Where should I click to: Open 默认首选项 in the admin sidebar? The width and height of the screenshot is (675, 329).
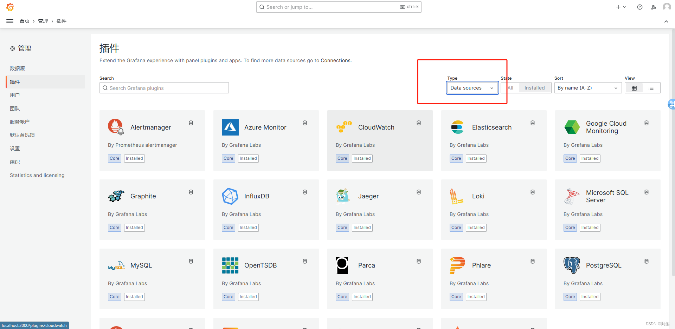coord(22,135)
